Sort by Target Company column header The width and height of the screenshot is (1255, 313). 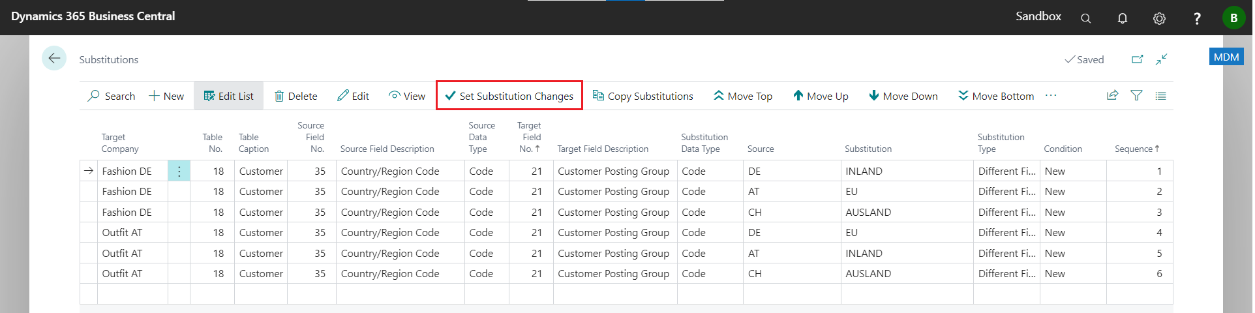tap(120, 143)
